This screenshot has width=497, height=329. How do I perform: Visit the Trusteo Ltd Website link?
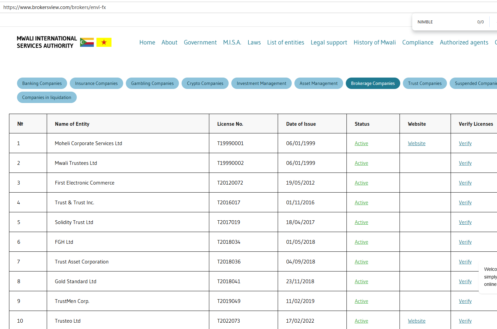(x=417, y=321)
